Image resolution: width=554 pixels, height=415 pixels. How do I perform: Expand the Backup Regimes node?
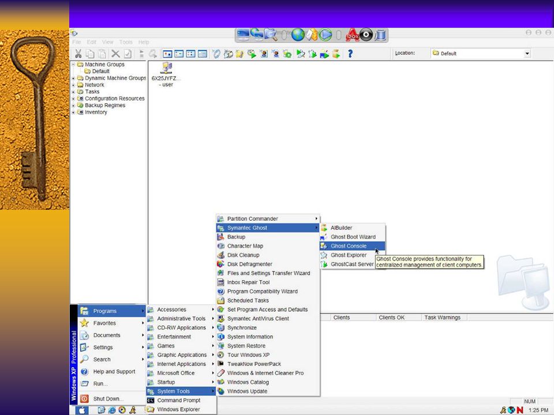click(x=73, y=105)
